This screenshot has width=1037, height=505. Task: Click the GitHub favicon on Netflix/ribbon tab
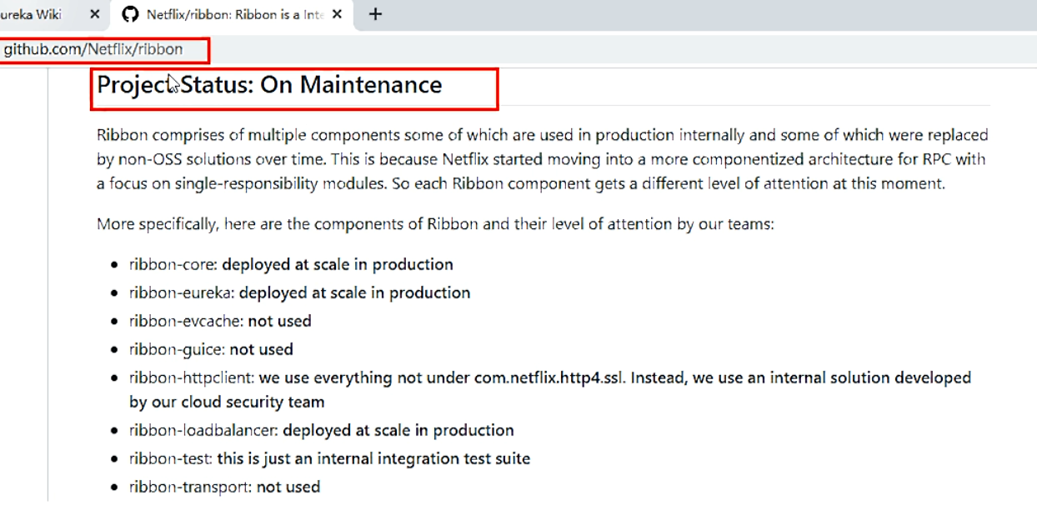pyautogui.click(x=129, y=14)
